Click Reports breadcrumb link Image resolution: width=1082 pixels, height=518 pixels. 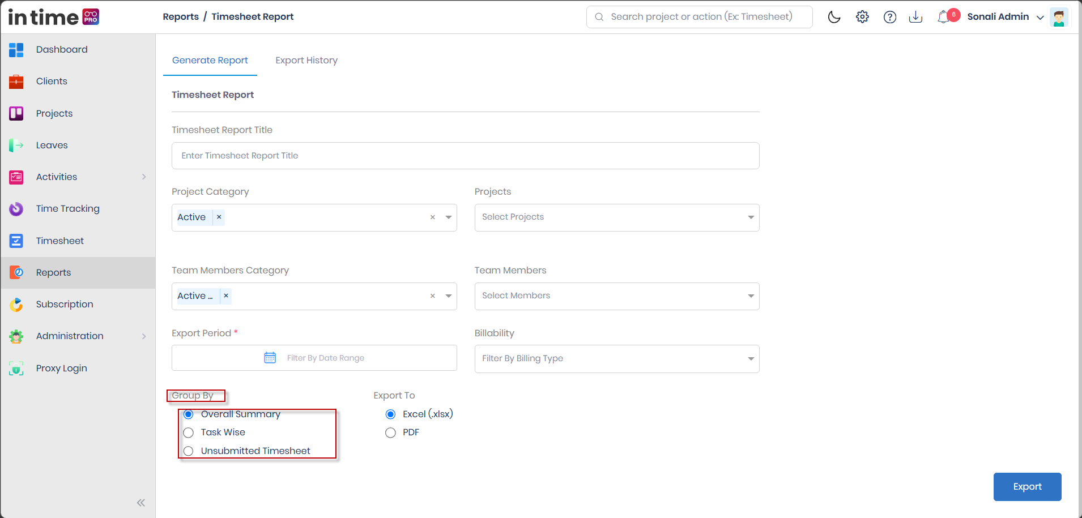coord(181,17)
